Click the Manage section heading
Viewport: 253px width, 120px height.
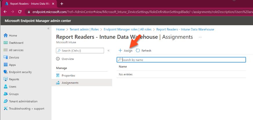(x=61, y=68)
